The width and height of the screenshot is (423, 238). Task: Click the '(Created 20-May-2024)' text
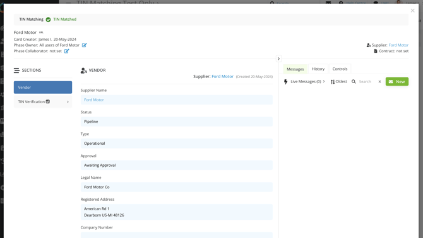(x=254, y=77)
